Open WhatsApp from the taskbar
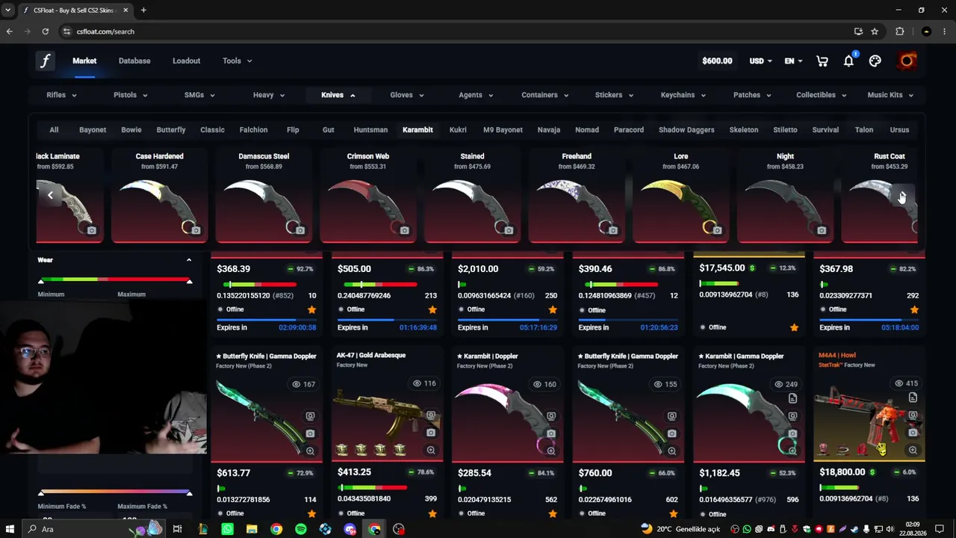 [x=227, y=529]
